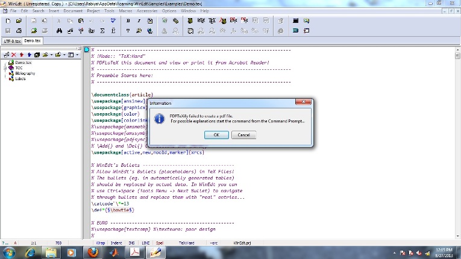This screenshot has height=259, width=461.
Task: Select Bibliography in project tree
Action: (x=25, y=73)
